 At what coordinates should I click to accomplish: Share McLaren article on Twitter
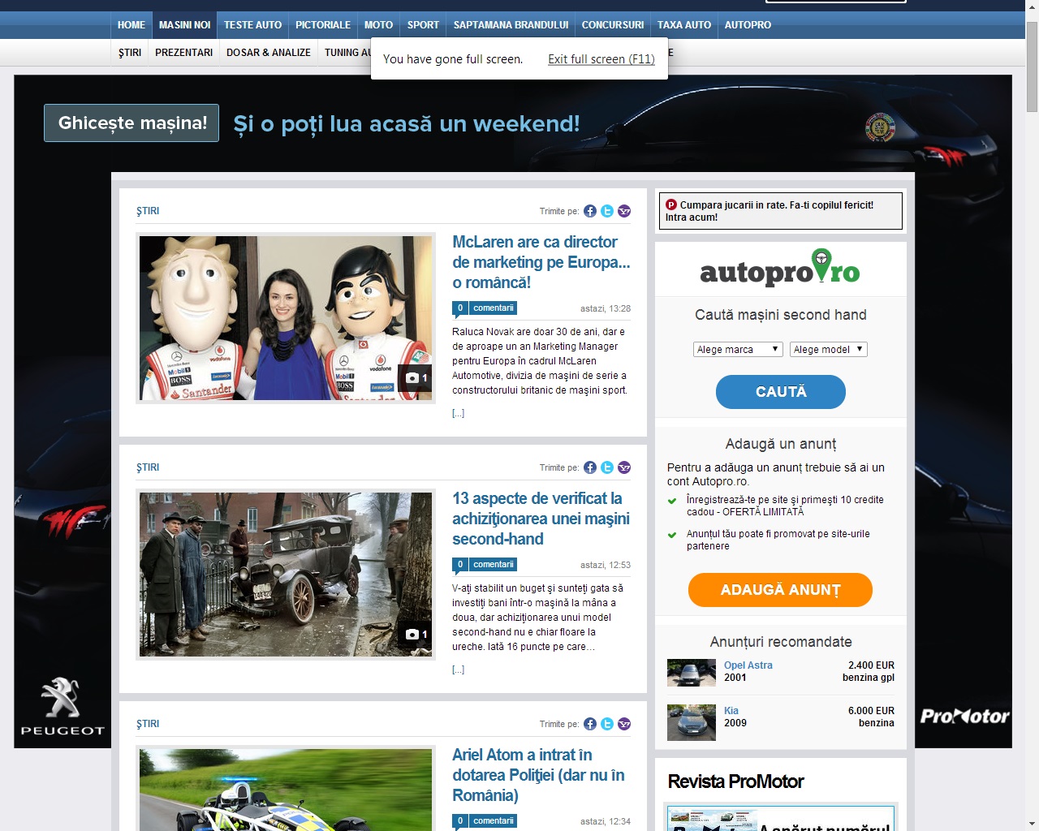point(607,211)
